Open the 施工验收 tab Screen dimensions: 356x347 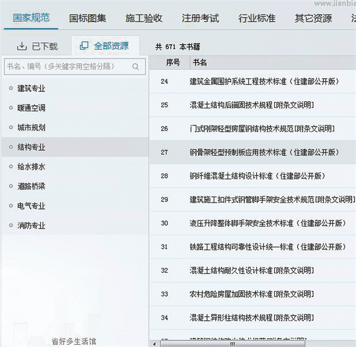144,18
